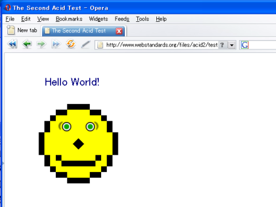The image size is (276, 207).
Task: Click the New tab page icon
Action: 11,30
